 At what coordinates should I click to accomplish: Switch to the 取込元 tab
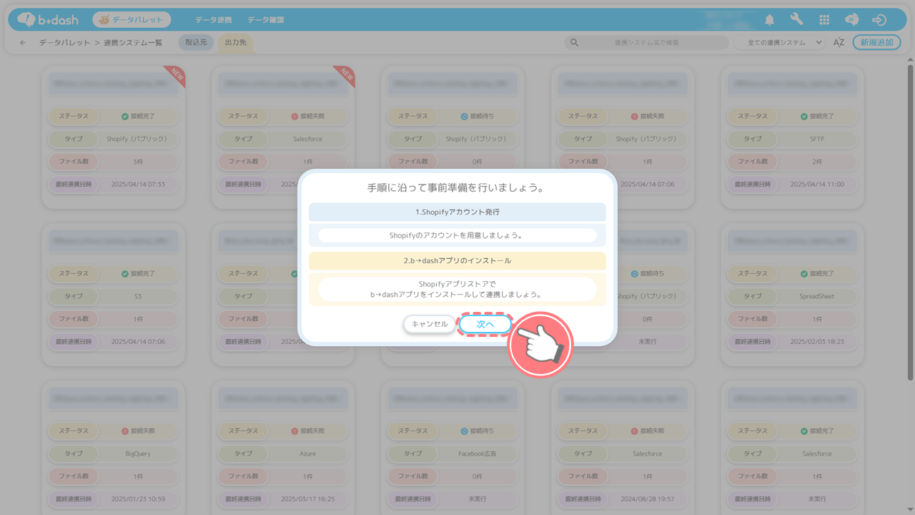[x=196, y=43]
